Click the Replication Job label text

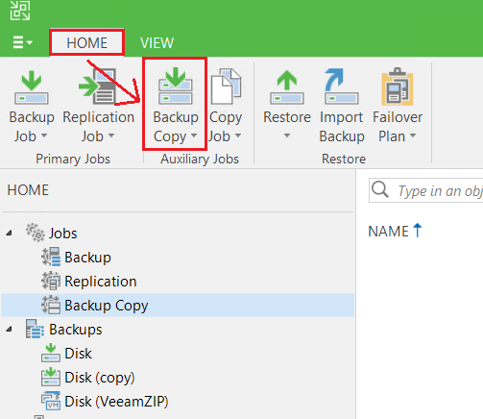click(98, 127)
